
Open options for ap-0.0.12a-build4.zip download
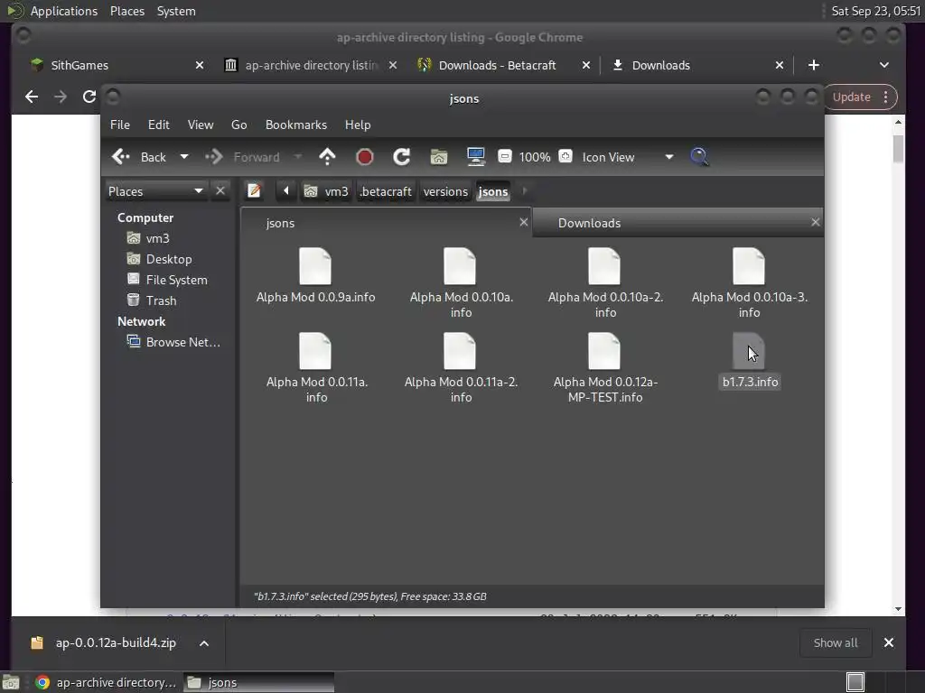click(203, 642)
